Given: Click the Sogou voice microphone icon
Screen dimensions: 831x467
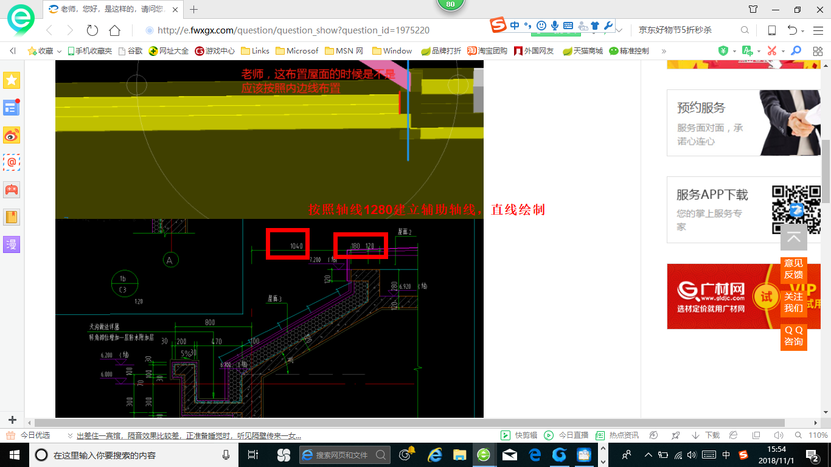Looking at the screenshot, I should click(x=555, y=26).
